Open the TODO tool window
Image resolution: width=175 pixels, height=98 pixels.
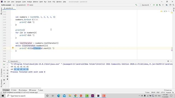click(14, 90)
